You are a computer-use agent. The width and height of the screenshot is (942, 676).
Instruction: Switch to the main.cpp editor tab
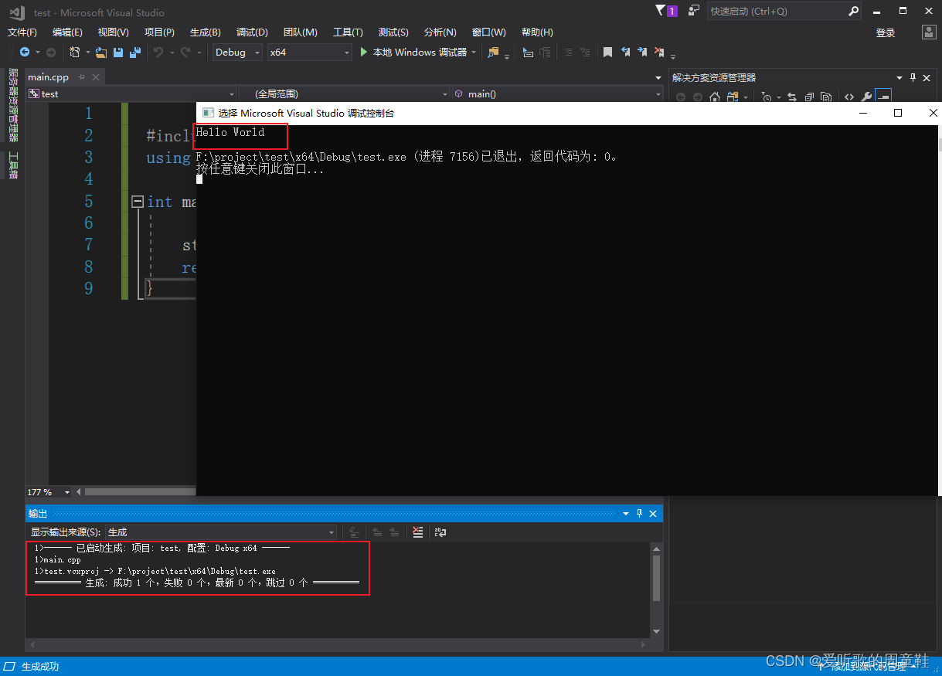48,76
